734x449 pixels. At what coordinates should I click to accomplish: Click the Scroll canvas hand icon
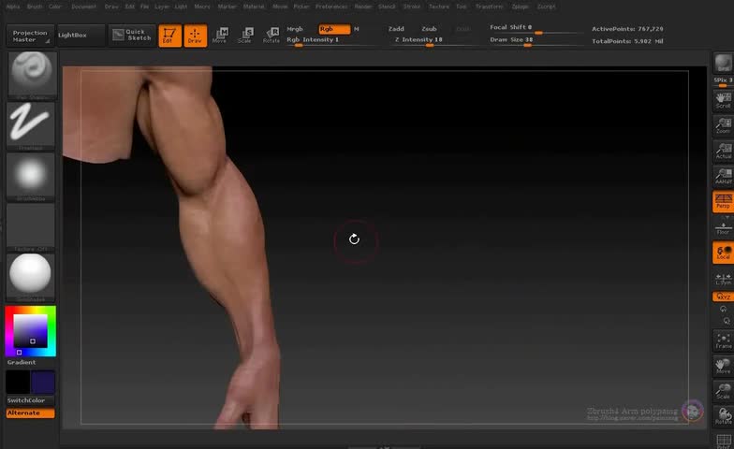723,101
